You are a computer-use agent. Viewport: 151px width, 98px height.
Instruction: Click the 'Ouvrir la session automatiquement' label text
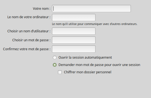point(85,58)
